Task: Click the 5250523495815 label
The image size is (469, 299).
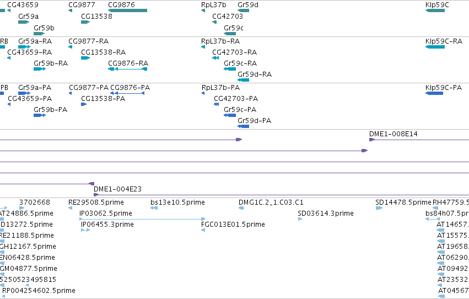Action: point(28,280)
